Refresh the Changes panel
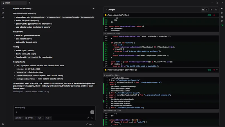The width and height of the screenshot is (225, 127). coord(216,10)
